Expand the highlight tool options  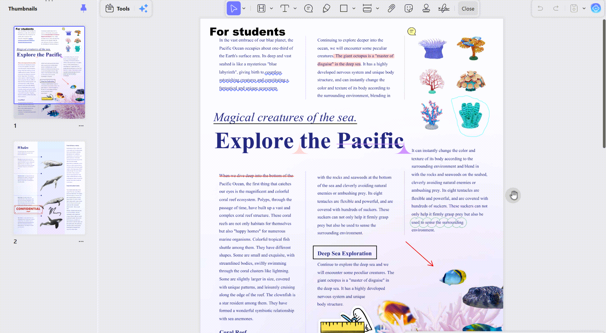[271, 8]
